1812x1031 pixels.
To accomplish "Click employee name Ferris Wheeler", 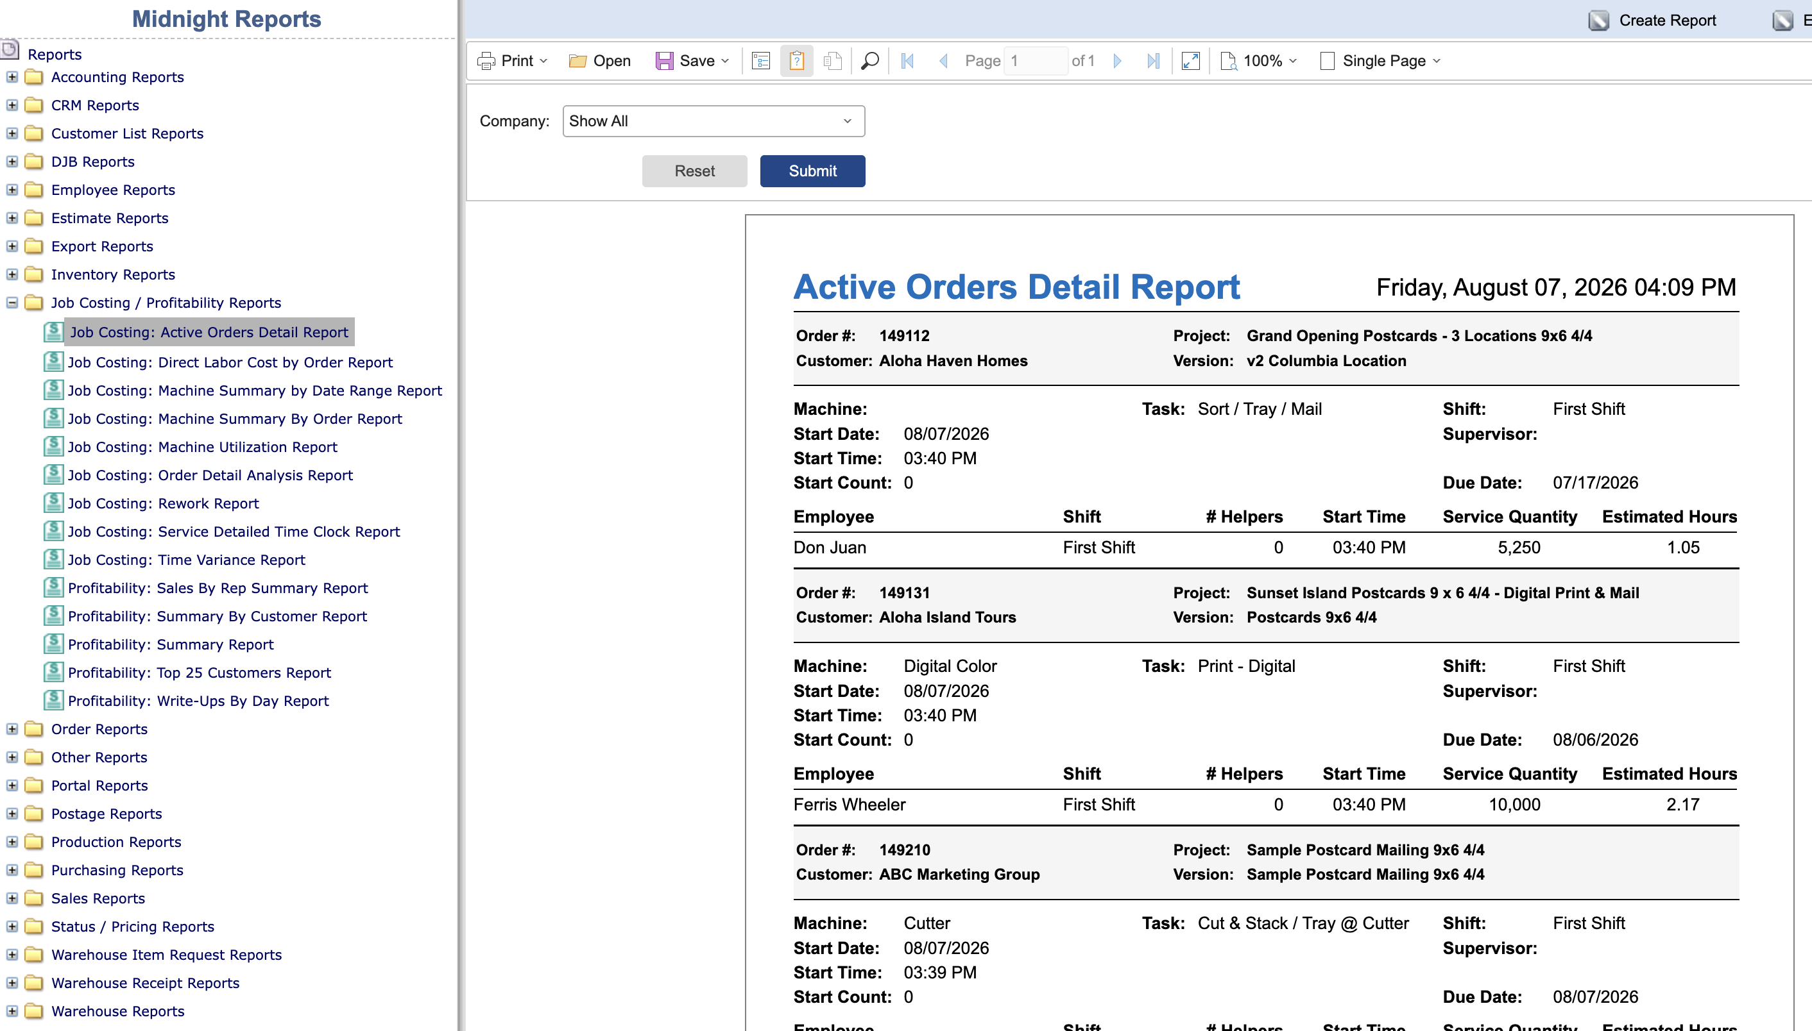I will point(850,805).
